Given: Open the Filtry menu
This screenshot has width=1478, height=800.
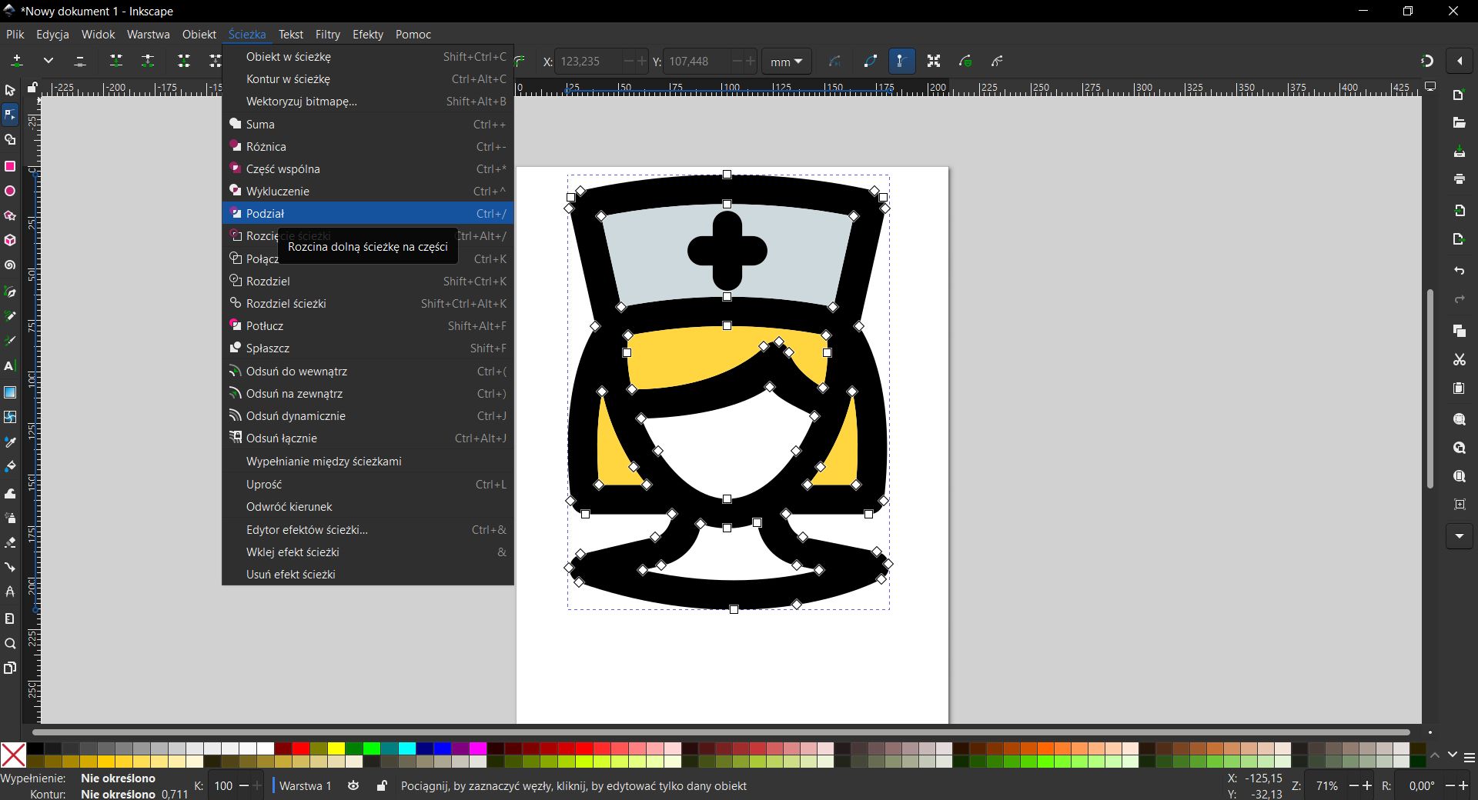Looking at the screenshot, I should point(328,34).
